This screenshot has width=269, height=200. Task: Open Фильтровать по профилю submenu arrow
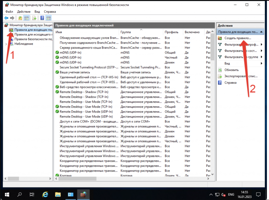point(261,45)
